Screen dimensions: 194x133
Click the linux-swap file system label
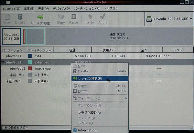coord(42,68)
